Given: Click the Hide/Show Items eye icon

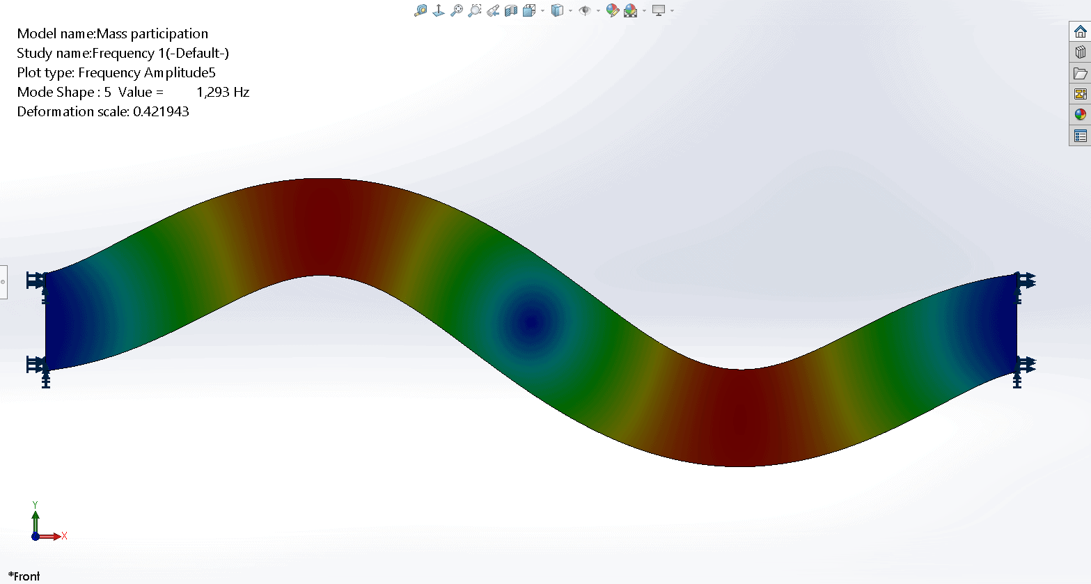Looking at the screenshot, I should click(x=585, y=10).
